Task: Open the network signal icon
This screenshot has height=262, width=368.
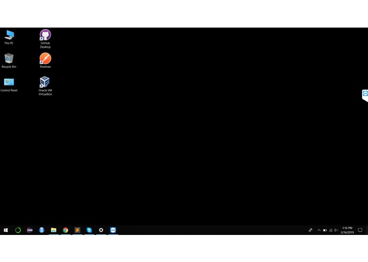Action: coord(331,230)
